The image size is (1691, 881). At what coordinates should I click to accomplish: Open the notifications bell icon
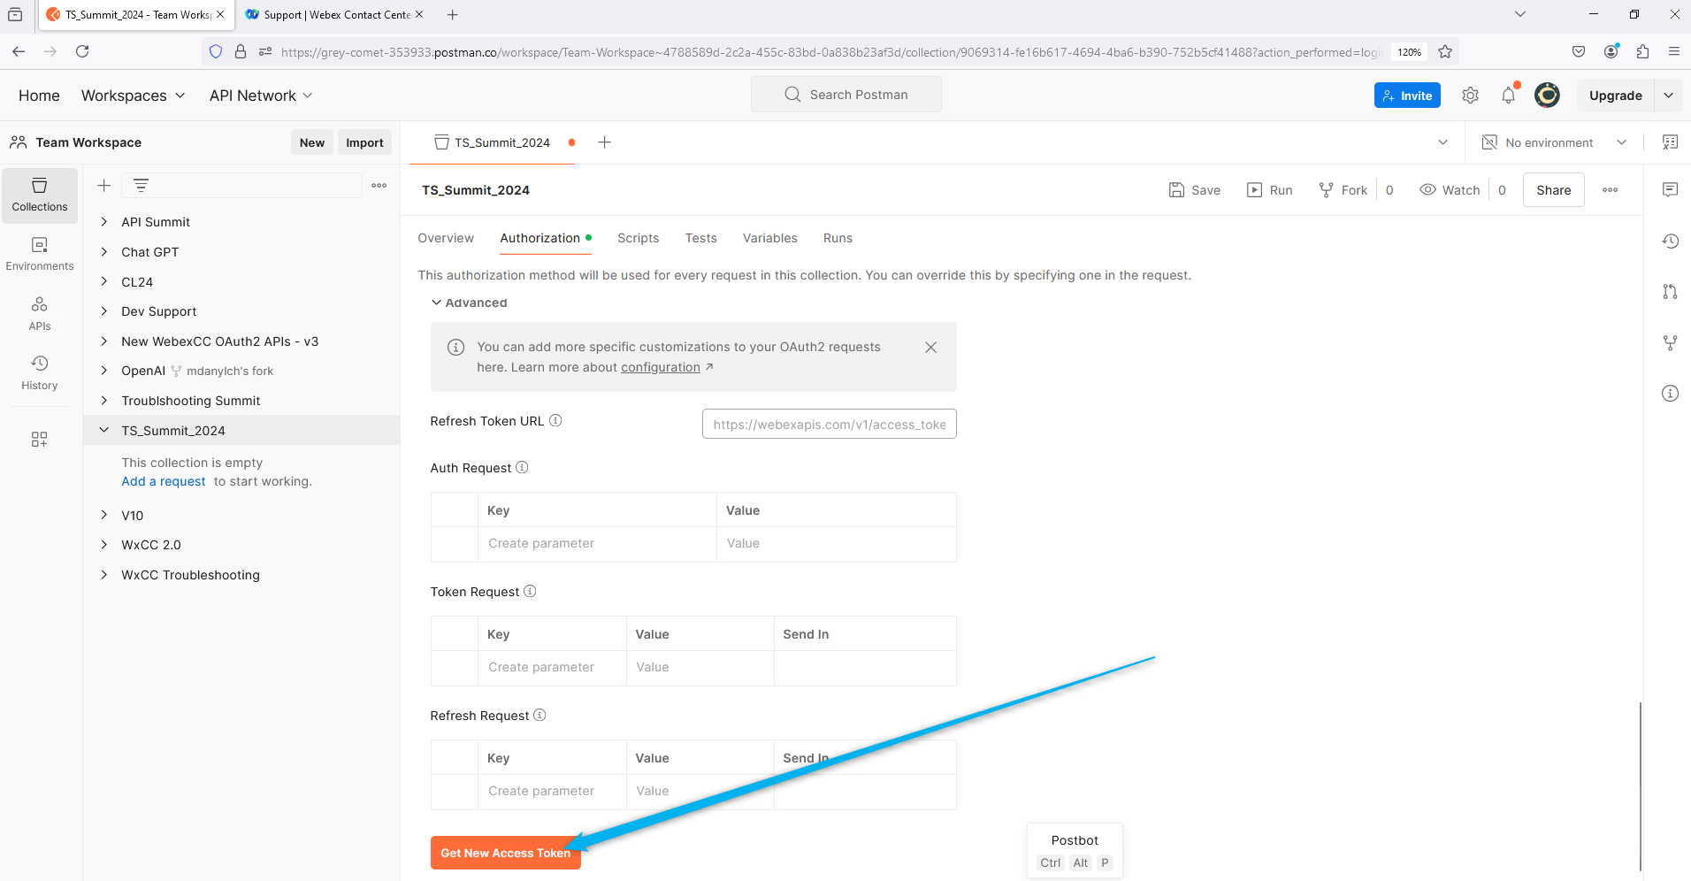pyautogui.click(x=1509, y=96)
